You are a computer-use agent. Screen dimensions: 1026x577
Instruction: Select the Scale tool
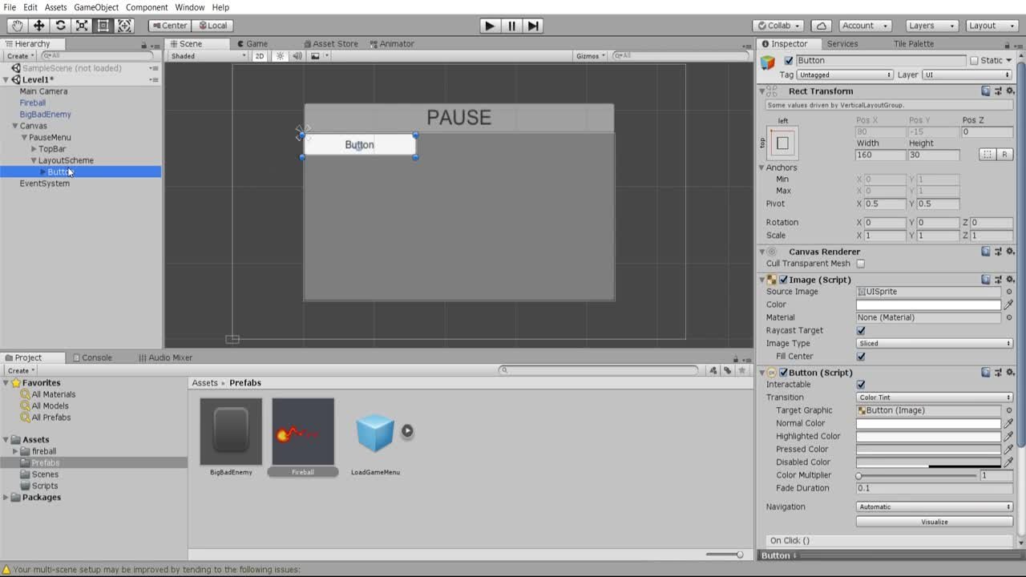[82, 26]
